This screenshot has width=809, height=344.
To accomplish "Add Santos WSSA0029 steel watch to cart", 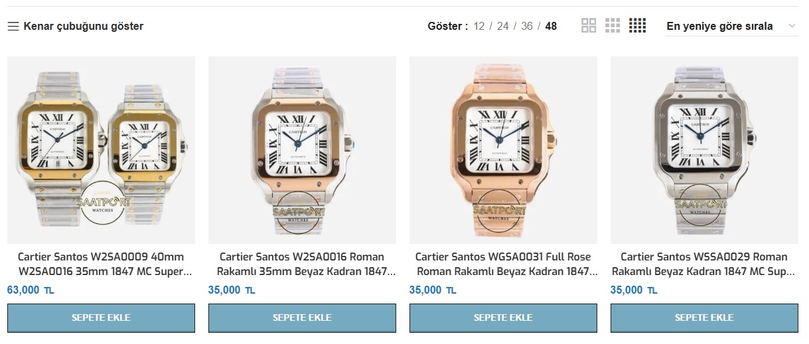I will pos(704,318).
